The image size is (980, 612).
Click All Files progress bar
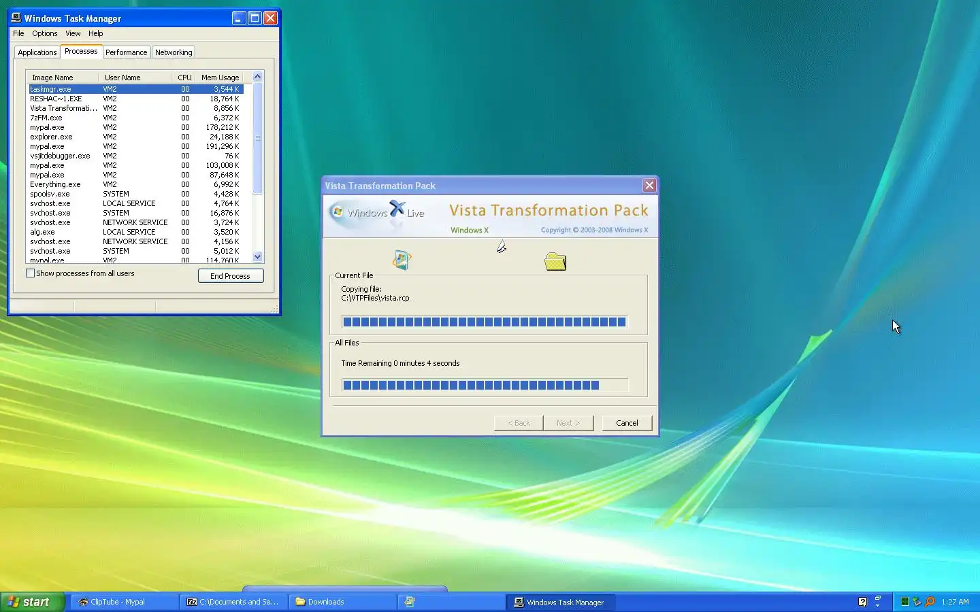click(x=484, y=385)
